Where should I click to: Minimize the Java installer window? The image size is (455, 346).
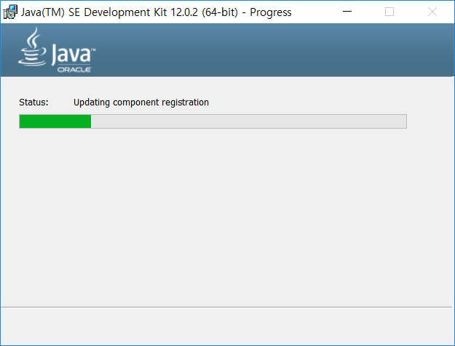347,12
